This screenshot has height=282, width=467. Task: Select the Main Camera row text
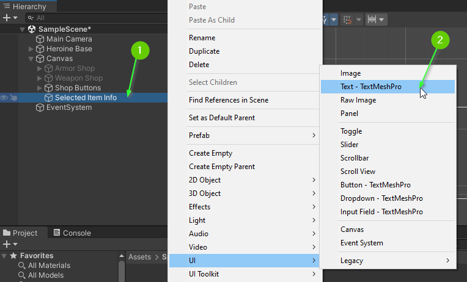coord(69,39)
